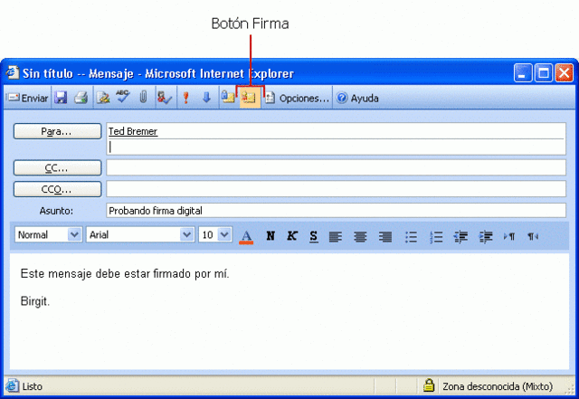The image size is (579, 399).
Task: Focus the CCO address field
Action: 336,189
